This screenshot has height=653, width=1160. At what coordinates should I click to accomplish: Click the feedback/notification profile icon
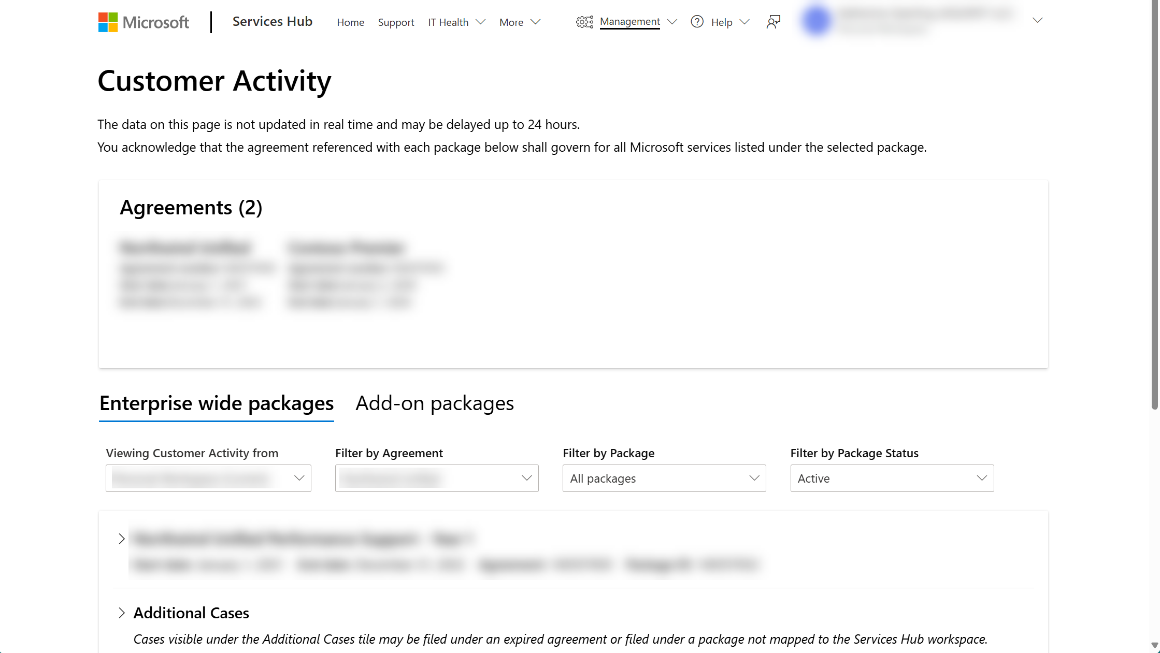(774, 22)
